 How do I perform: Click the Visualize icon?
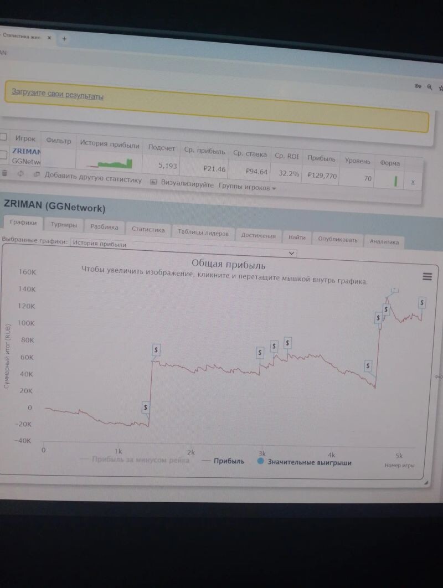click(154, 182)
